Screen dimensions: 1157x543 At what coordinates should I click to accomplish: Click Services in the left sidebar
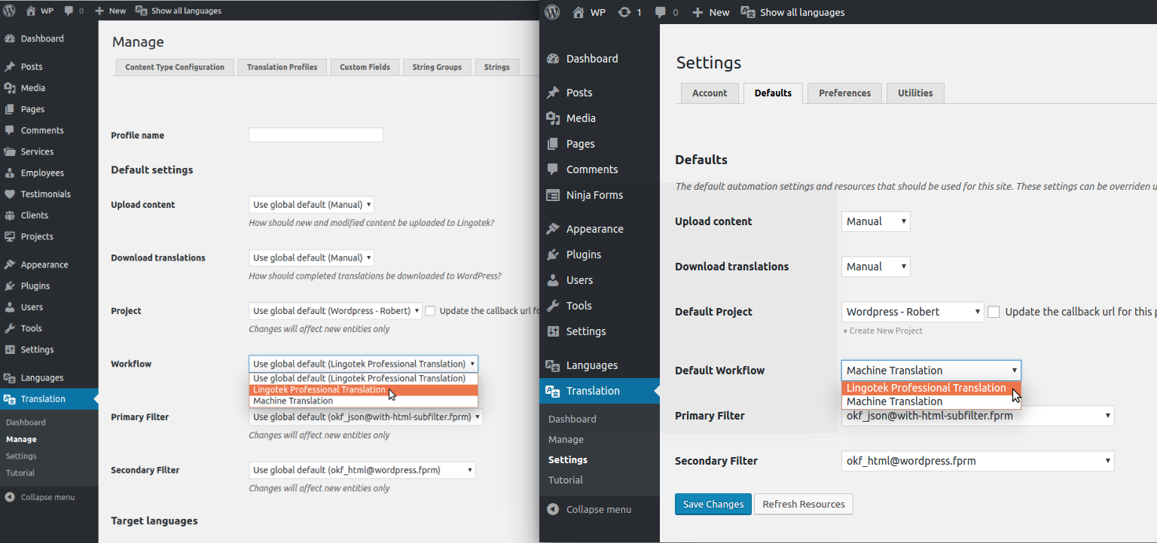(37, 151)
